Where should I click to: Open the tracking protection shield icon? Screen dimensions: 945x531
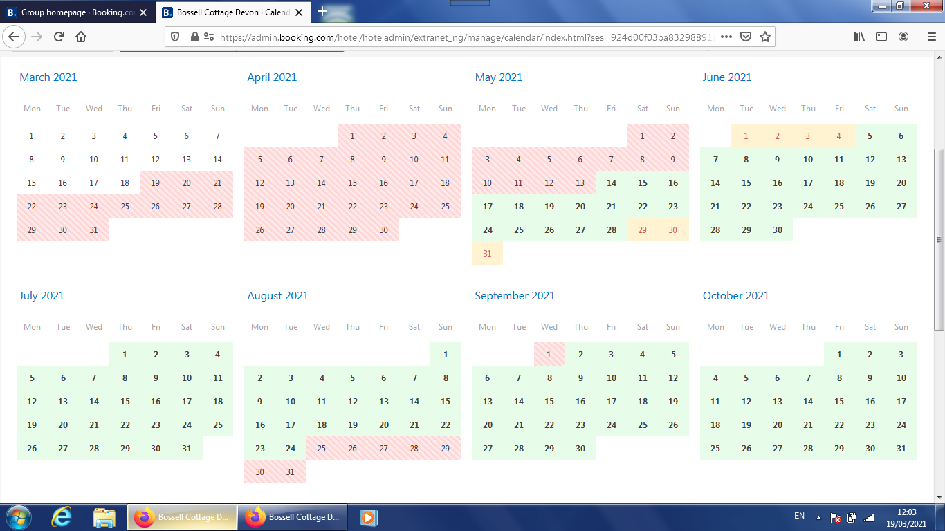(x=175, y=37)
